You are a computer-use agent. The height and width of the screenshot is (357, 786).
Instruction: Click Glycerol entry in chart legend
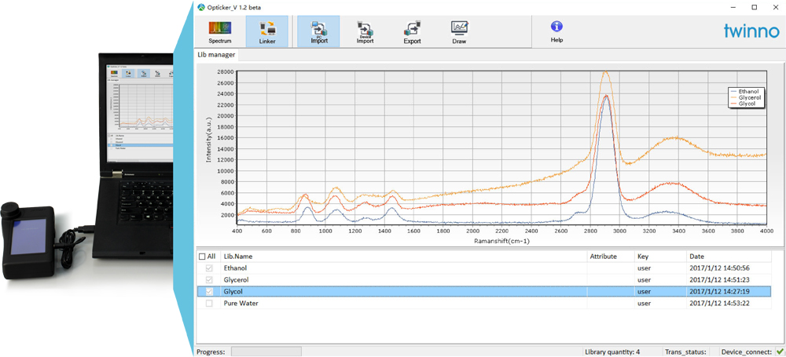tap(748, 97)
